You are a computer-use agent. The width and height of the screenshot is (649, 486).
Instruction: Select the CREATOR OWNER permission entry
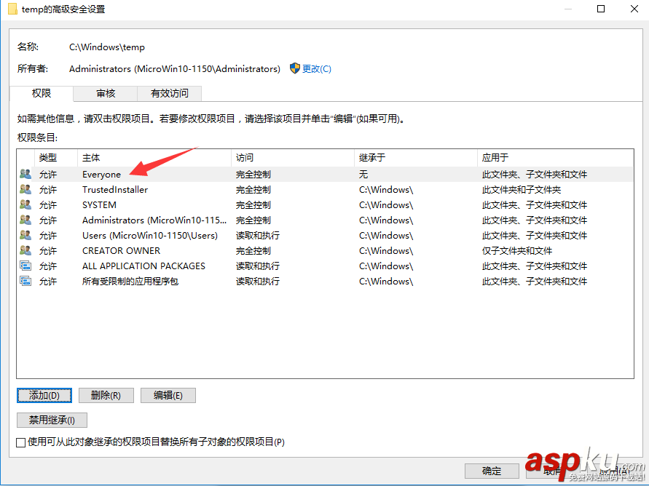pyautogui.click(x=326, y=250)
